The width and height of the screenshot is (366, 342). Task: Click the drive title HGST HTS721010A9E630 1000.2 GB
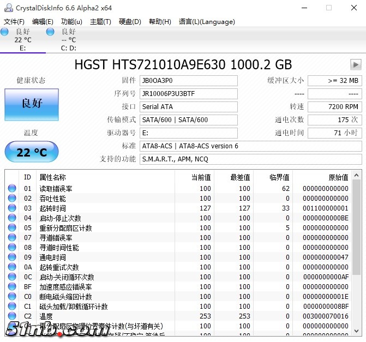coord(183,65)
